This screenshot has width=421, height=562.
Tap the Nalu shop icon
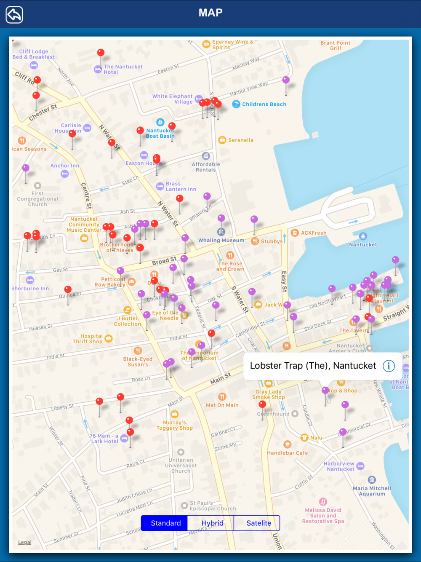click(304, 437)
